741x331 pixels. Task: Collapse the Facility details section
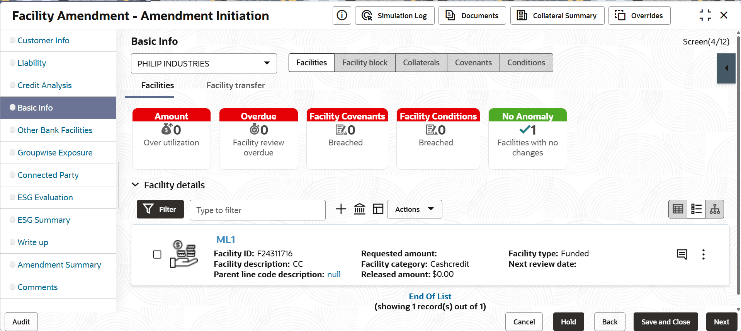(135, 185)
